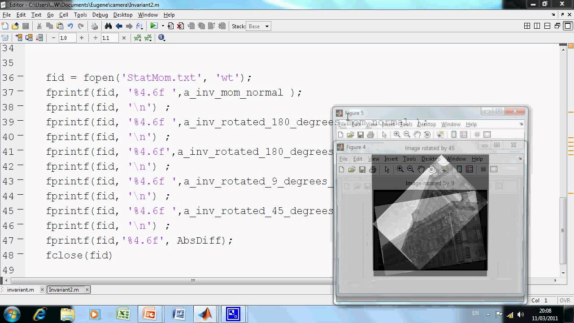Open the Stack Base dropdown

click(x=258, y=26)
